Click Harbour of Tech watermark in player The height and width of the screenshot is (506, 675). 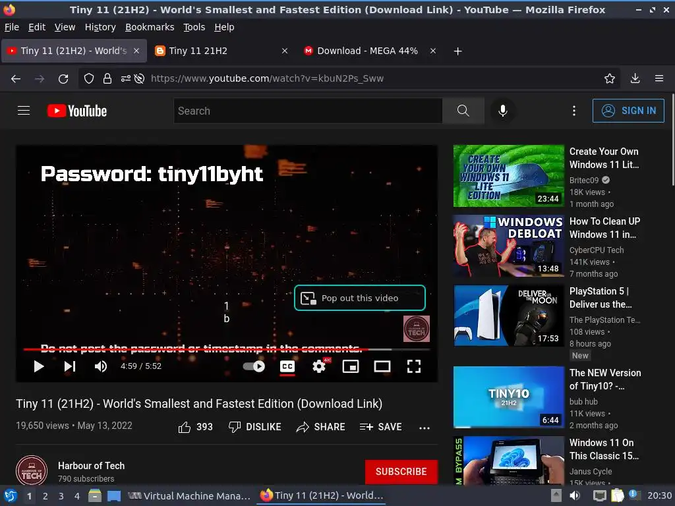point(417,329)
